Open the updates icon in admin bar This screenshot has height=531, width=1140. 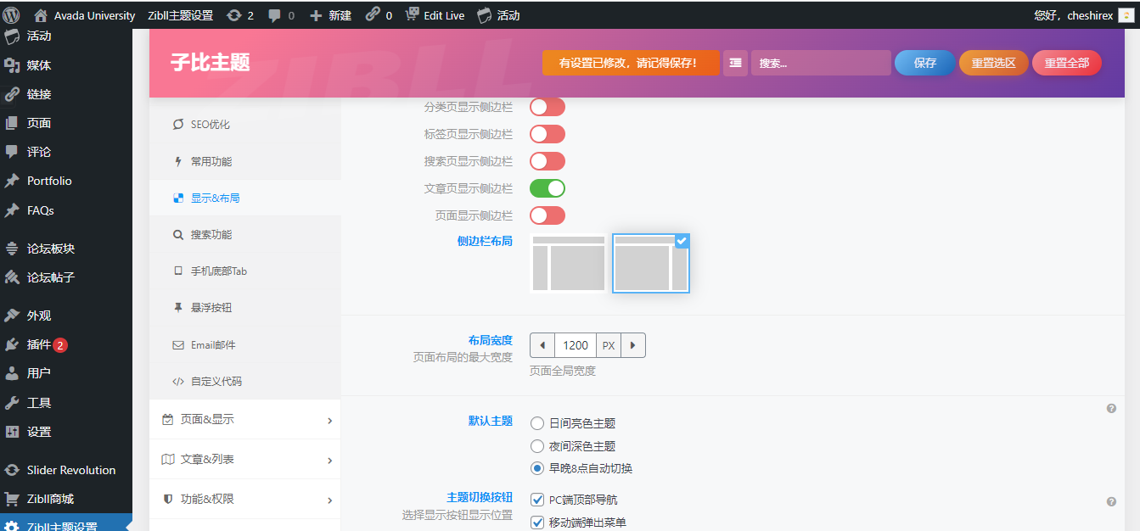pyautogui.click(x=234, y=15)
